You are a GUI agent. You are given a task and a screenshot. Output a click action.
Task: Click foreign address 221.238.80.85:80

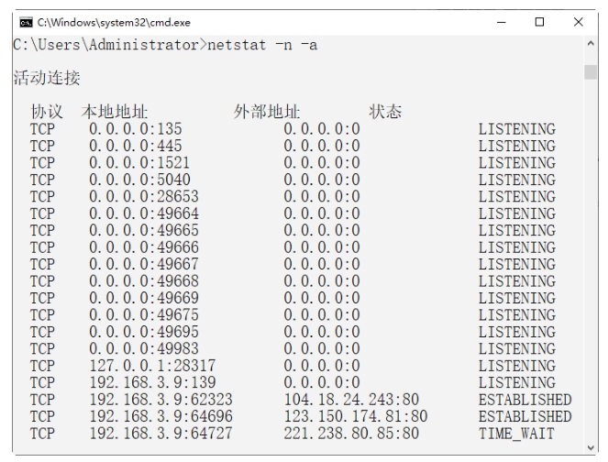coord(352,434)
